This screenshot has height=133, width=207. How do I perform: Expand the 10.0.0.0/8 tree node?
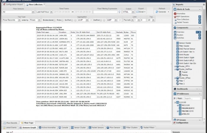pos(177,105)
